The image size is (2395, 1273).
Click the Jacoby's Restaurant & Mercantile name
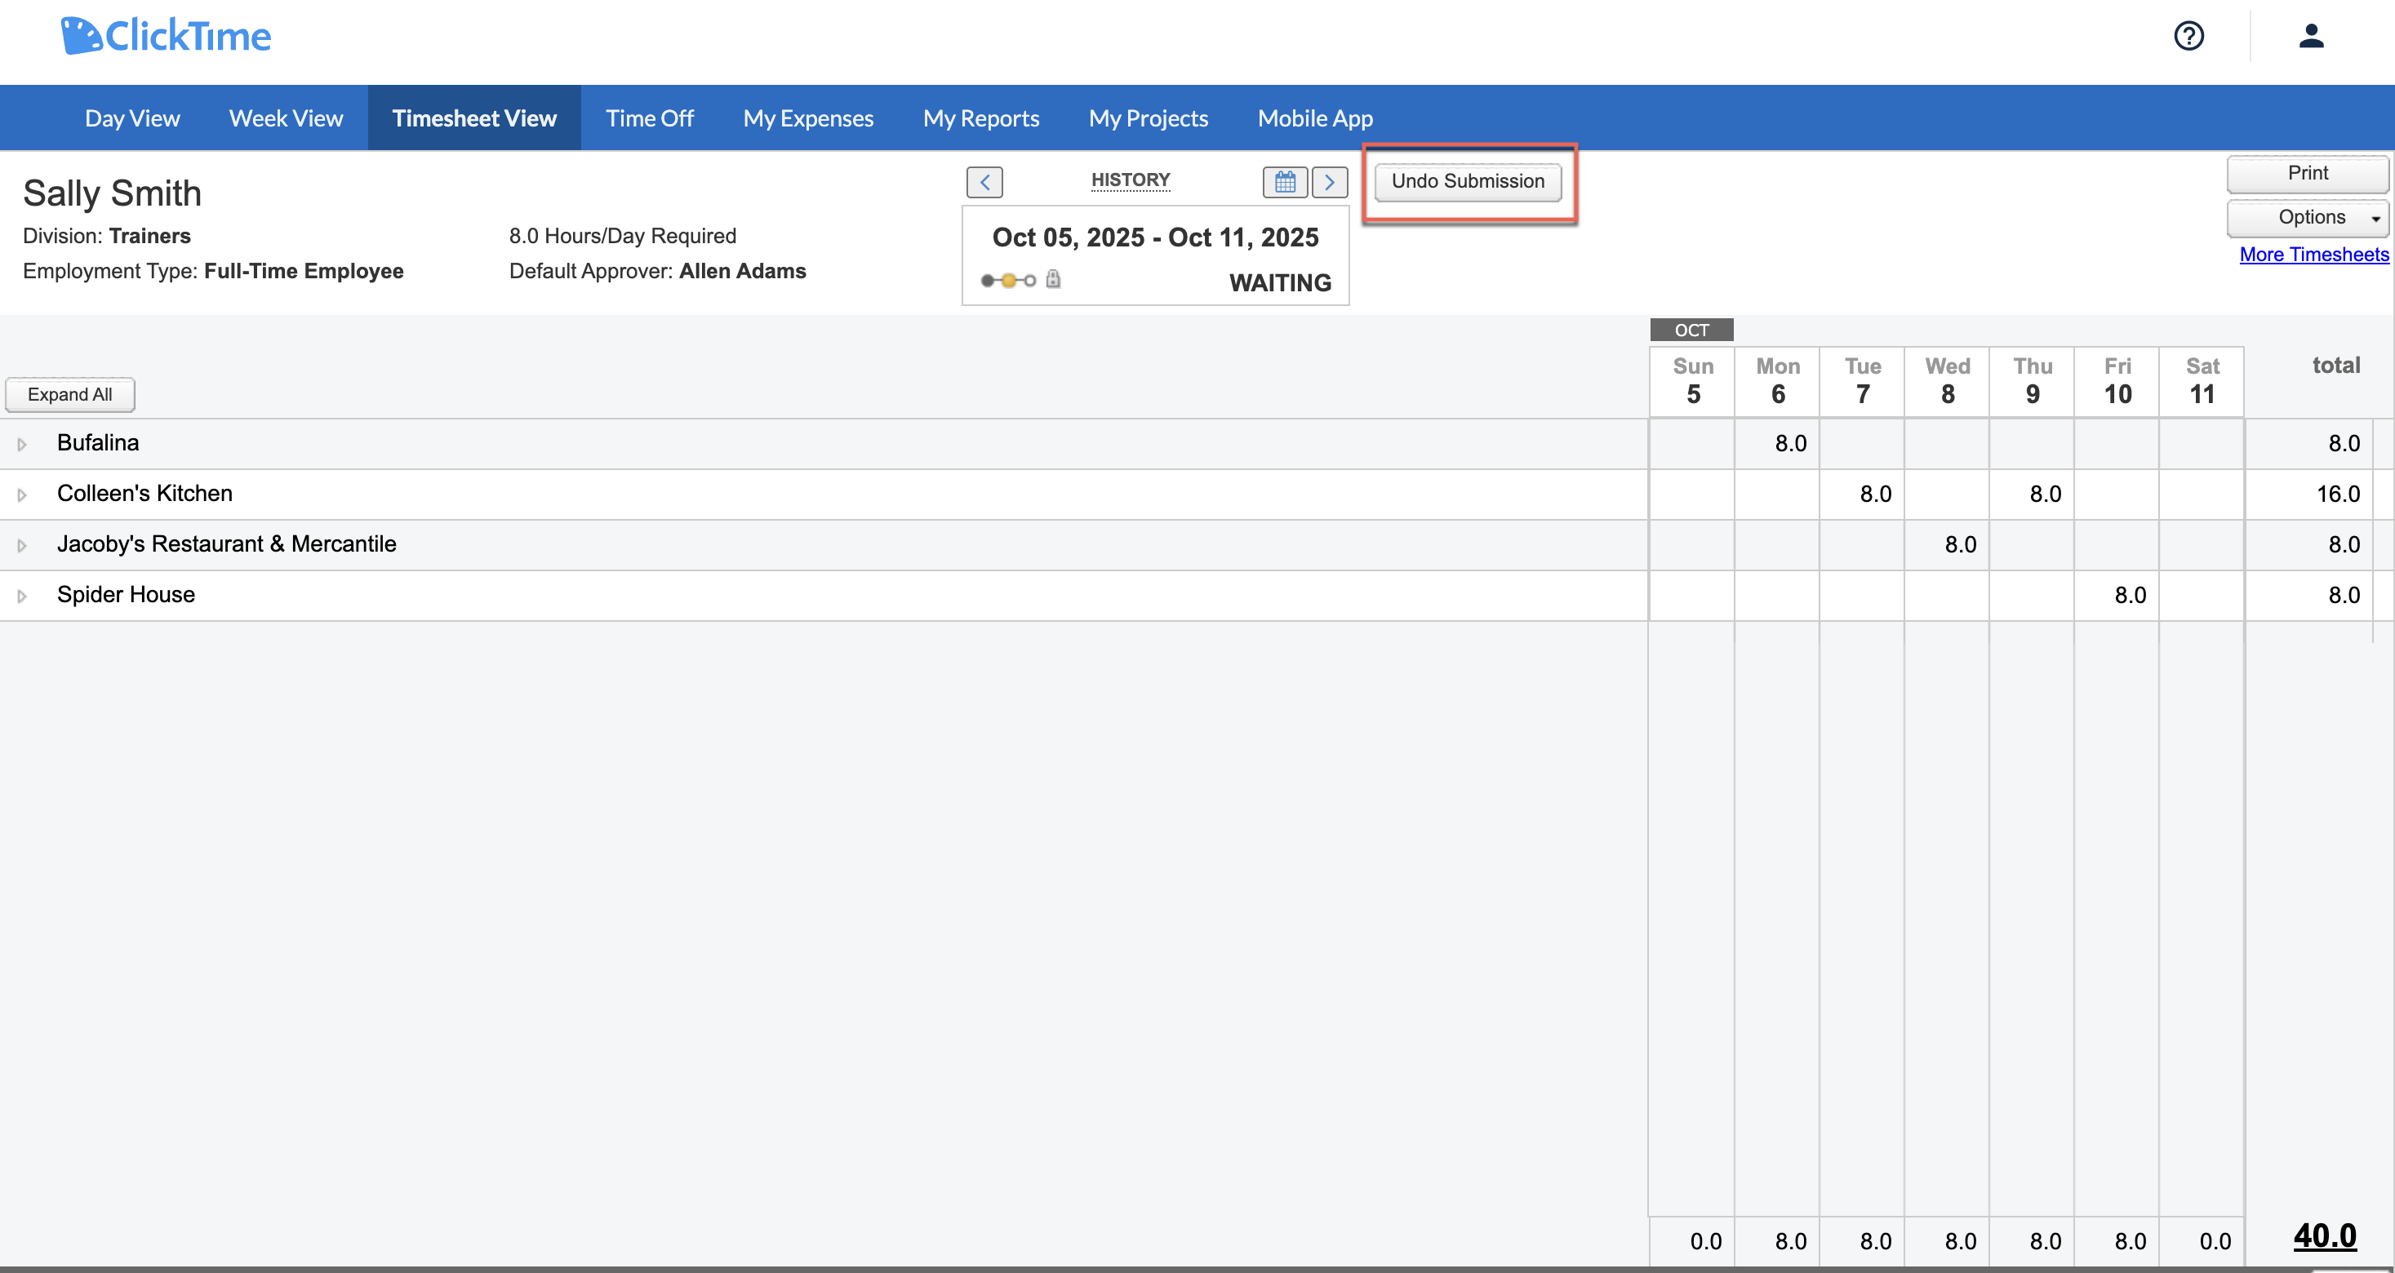point(227,544)
